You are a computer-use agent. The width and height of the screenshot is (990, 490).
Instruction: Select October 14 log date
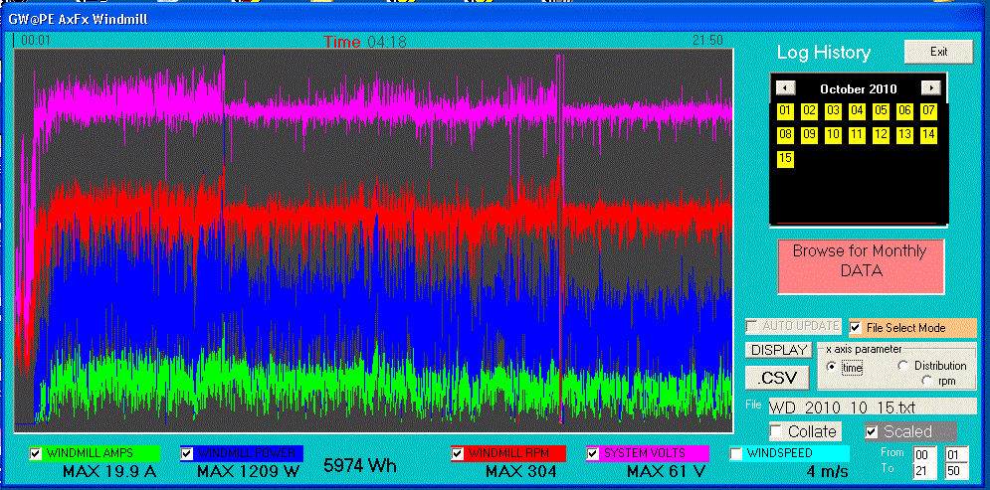click(928, 134)
